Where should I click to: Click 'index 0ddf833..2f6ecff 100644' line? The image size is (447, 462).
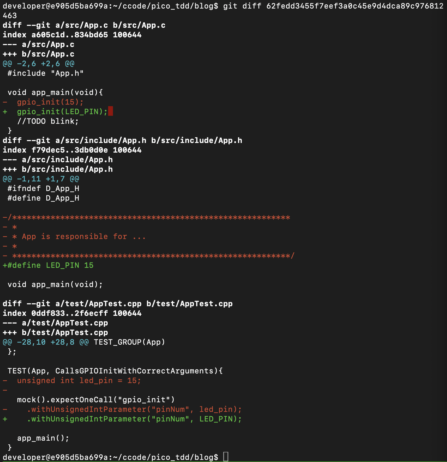pos(72,313)
